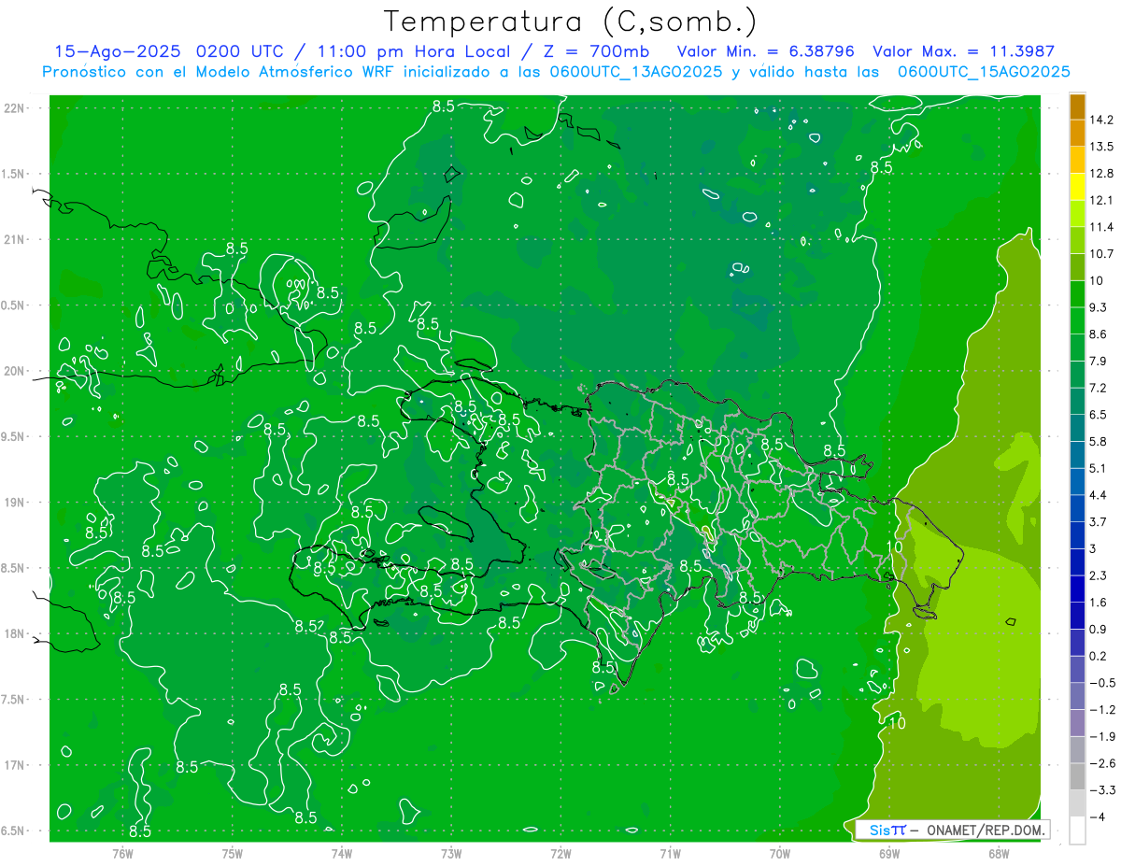Image resolution: width=1121 pixels, height=866 pixels.
Task: Click the 75W longitude axis label
Action: pyautogui.click(x=233, y=853)
